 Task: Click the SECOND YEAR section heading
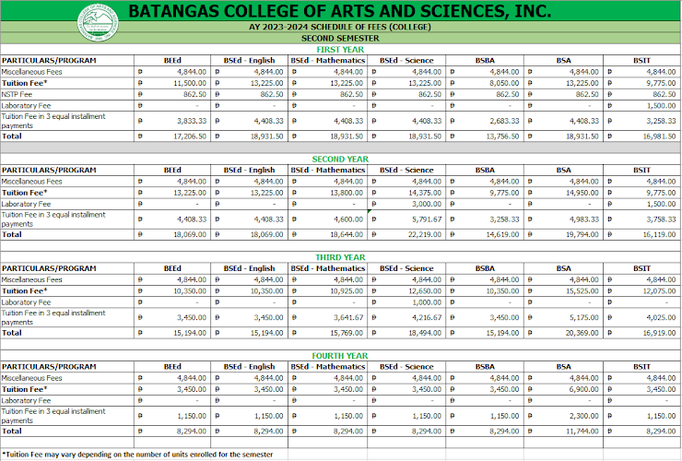coord(340,160)
